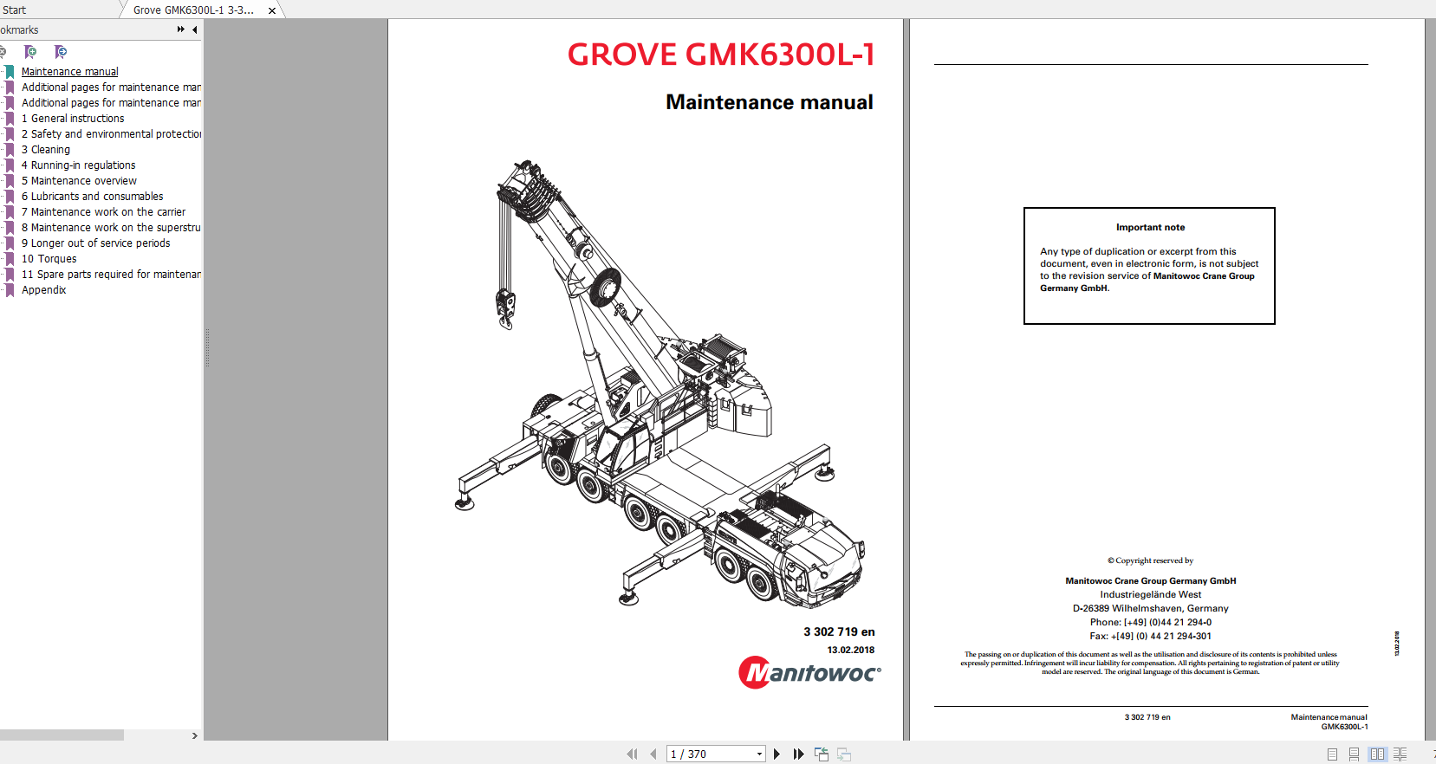Screen dimensions: 1436x764
Task: Open the 10 Torques bookmark
Action: coord(49,259)
